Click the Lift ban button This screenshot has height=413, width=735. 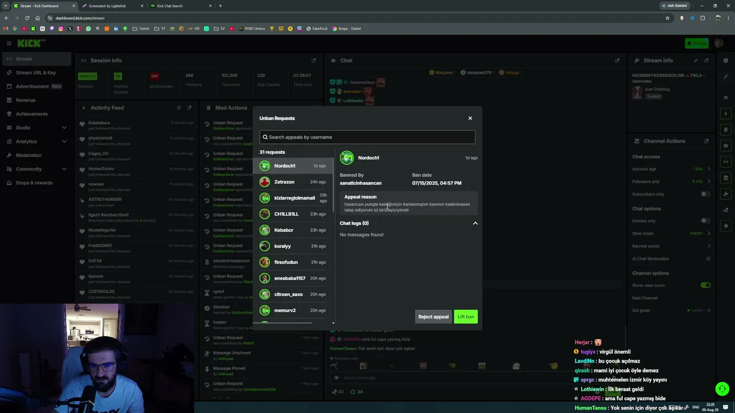point(466,317)
